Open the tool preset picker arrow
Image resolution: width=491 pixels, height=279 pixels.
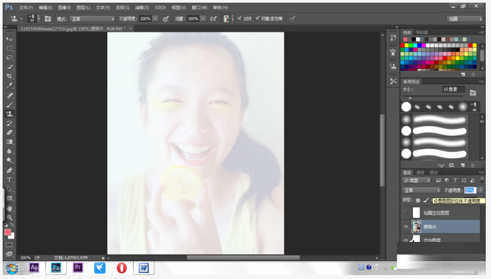click(x=21, y=19)
